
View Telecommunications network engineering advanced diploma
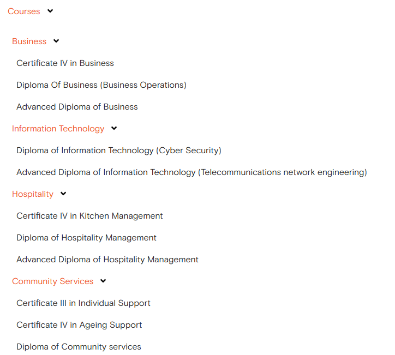pos(191,172)
